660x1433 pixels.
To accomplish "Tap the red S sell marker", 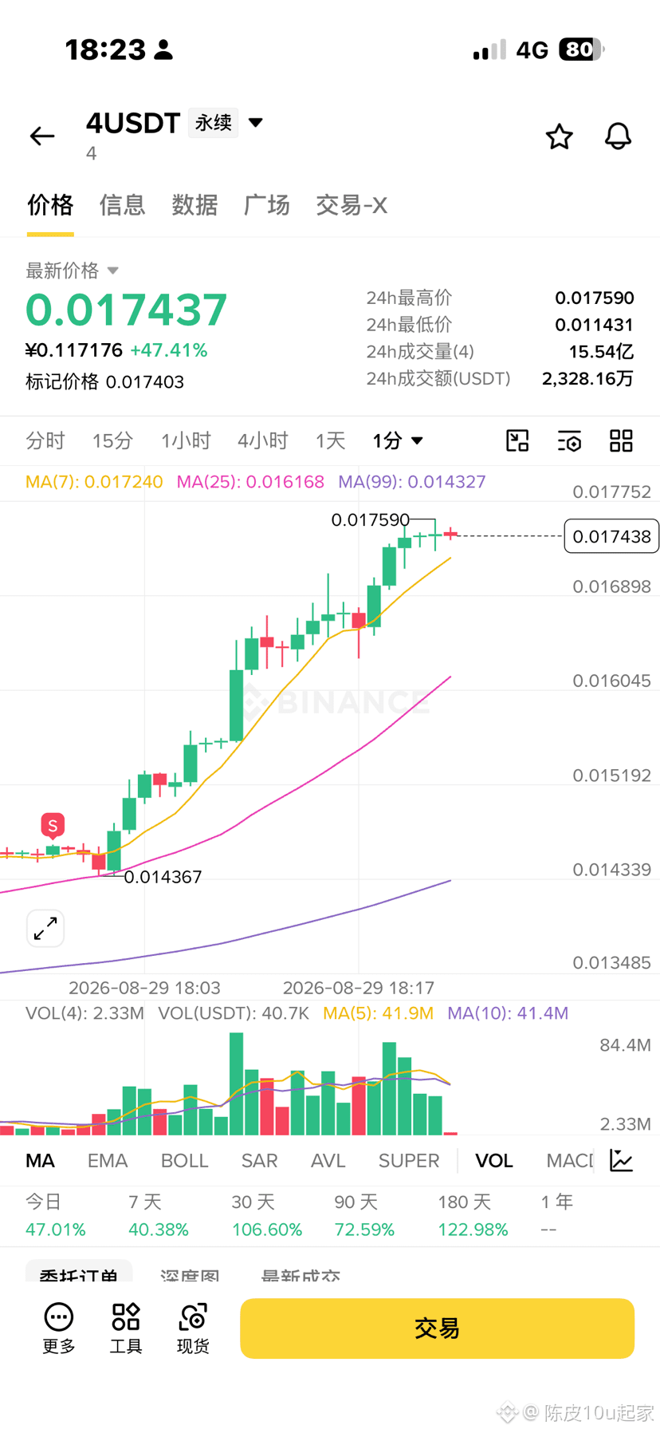I will pos(53,826).
